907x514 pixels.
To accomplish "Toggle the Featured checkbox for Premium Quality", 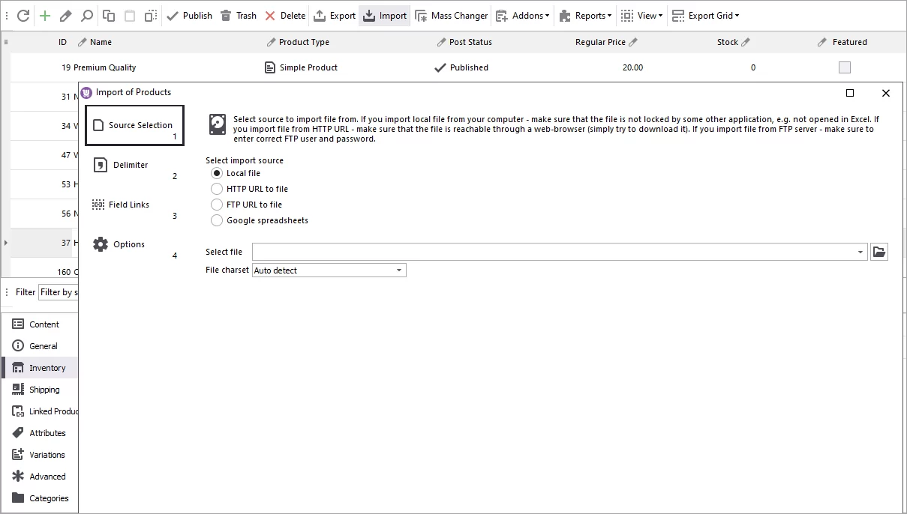I will 844,67.
